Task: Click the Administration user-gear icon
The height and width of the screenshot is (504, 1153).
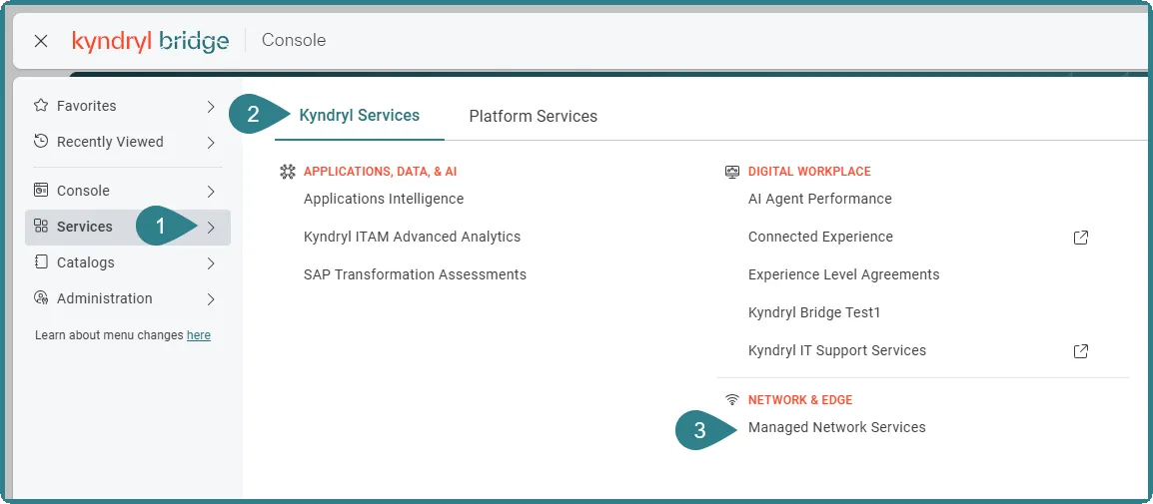Action: (41, 298)
